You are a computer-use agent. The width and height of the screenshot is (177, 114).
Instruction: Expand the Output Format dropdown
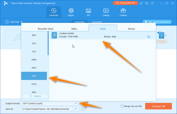tap(76, 103)
